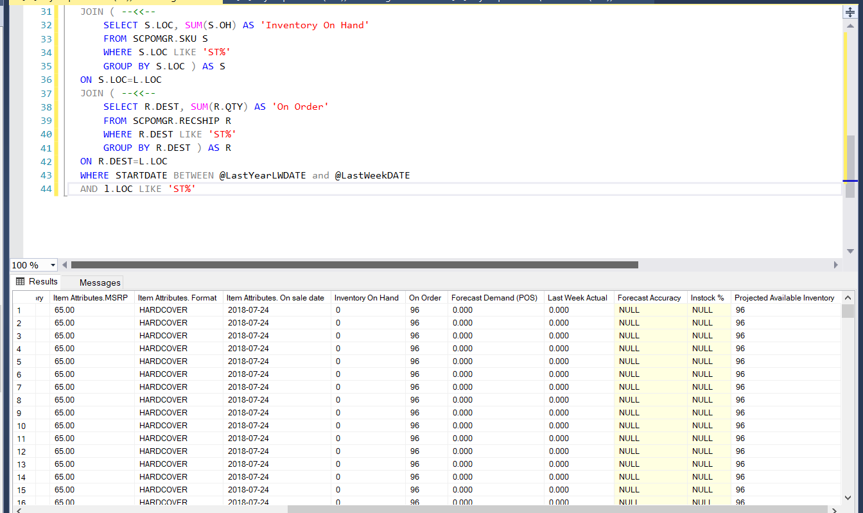
Task: Click the editor scroll down arrow
Action: coord(851,251)
